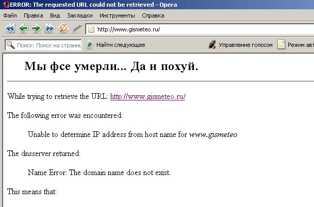
Task: Click Управление голосом button
Action: click(x=241, y=45)
